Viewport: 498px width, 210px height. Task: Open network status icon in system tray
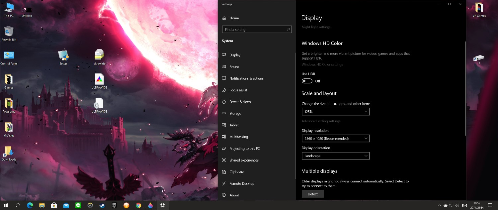coord(451,205)
